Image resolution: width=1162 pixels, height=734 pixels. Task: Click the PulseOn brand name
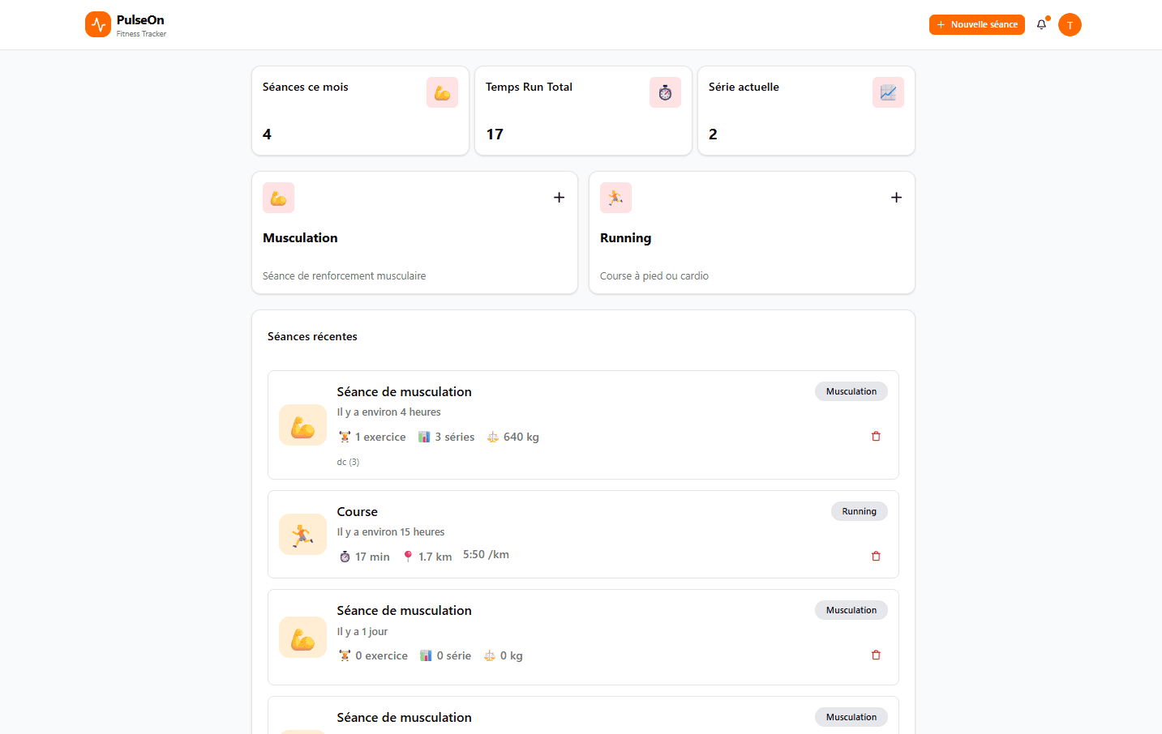[x=140, y=20]
